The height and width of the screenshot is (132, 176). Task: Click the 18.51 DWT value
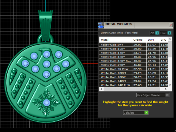tap(152, 77)
